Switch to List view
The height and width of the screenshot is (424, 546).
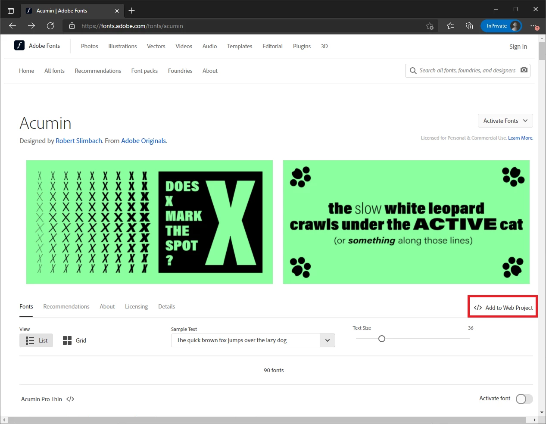click(36, 340)
